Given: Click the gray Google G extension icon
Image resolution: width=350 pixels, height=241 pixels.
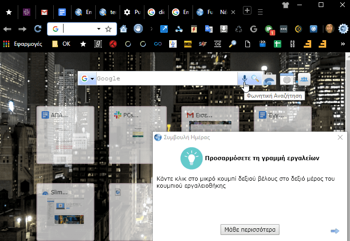Looking at the screenshot, I should (254, 29).
